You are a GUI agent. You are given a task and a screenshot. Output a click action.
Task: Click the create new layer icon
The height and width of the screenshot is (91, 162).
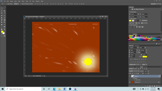(x=157, y=86)
